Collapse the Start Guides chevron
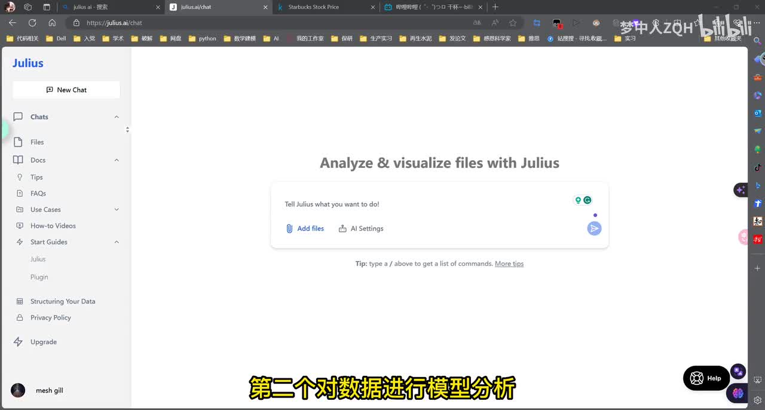 117,242
